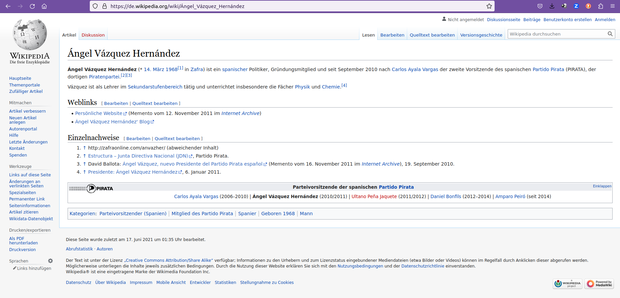Open Links auf diese Seite
620x298 pixels.
pyautogui.click(x=30, y=175)
